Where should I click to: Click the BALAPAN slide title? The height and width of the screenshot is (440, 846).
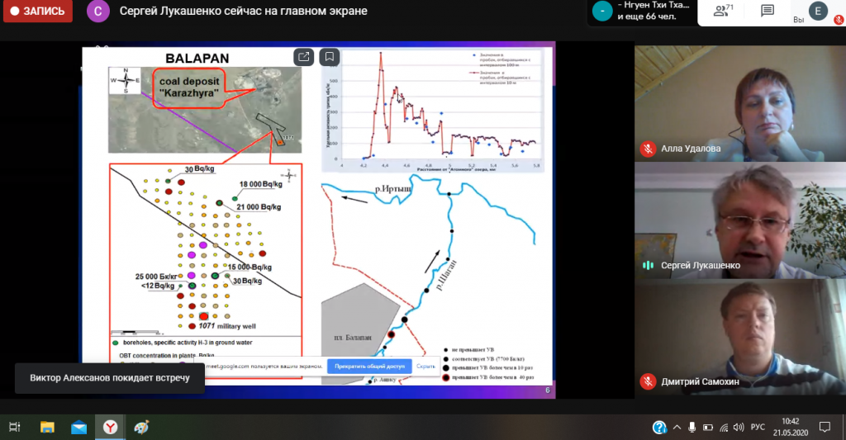[197, 59]
